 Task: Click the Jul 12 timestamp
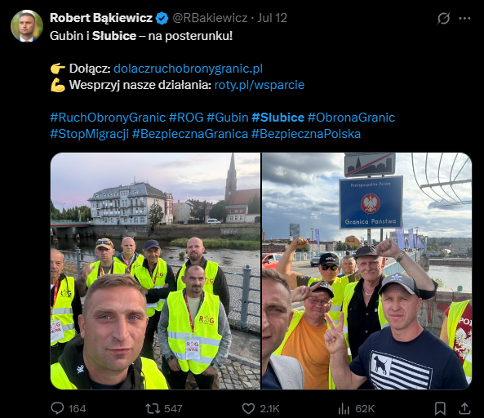click(x=273, y=18)
